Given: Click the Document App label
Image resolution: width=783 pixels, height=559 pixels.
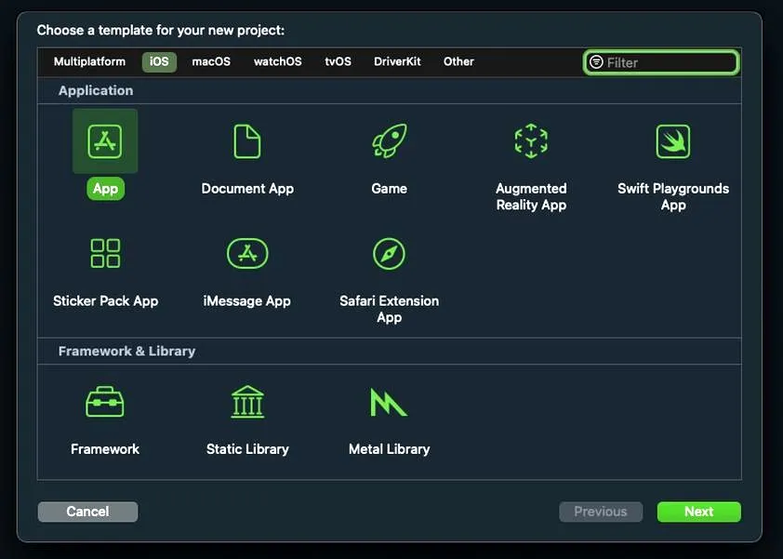Looking at the screenshot, I should [x=247, y=189].
